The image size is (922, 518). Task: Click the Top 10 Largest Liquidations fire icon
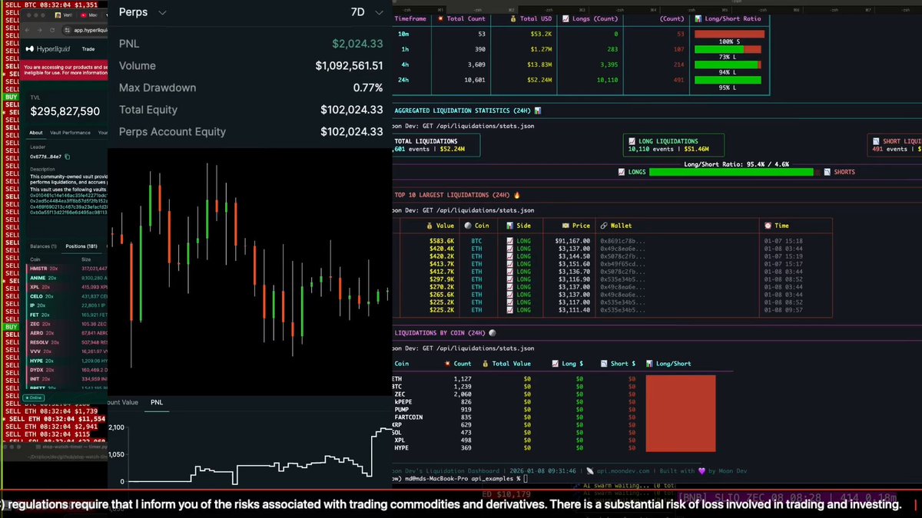click(517, 195)
